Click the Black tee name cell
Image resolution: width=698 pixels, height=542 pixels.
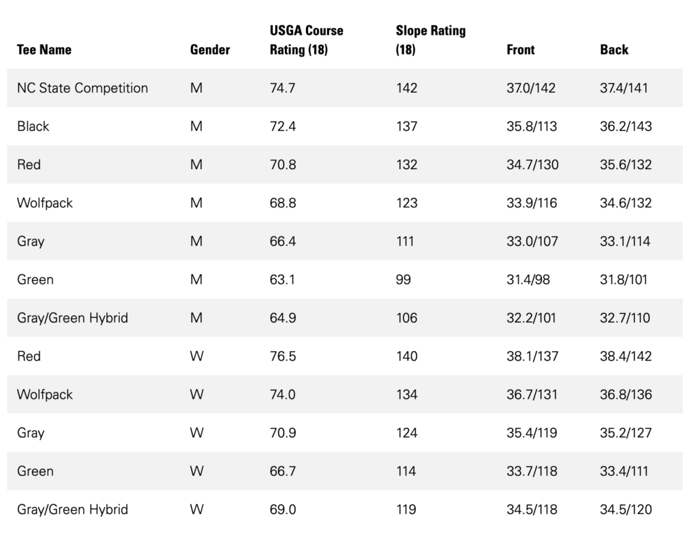[33, 127]
